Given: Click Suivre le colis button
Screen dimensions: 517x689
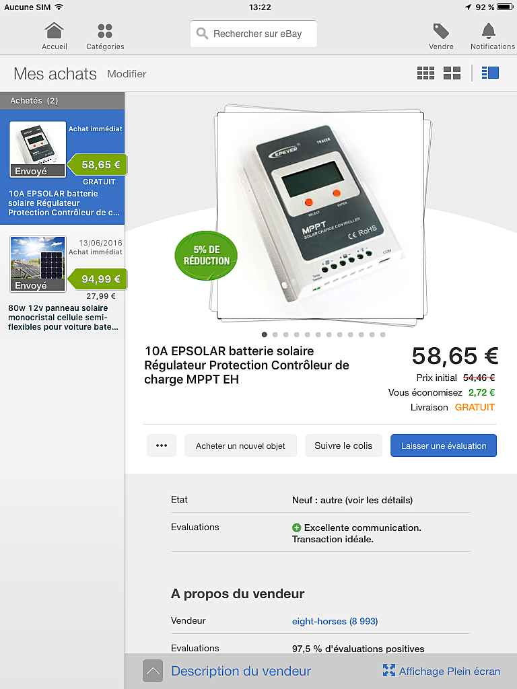Looking at the screenshot, I should (343, 445).
